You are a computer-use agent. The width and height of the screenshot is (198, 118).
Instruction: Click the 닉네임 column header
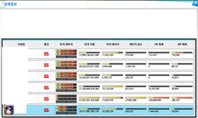point(21,44)
